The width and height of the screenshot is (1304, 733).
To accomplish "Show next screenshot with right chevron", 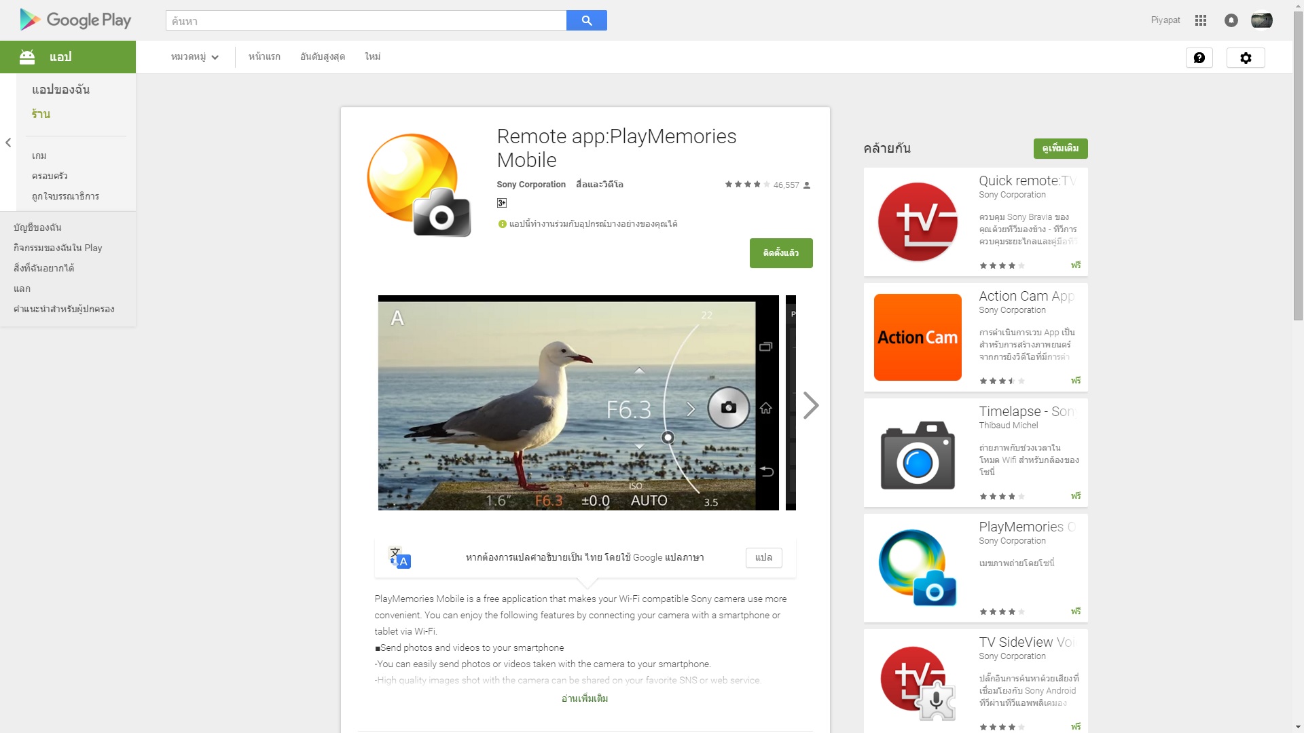I will [810, 405].
